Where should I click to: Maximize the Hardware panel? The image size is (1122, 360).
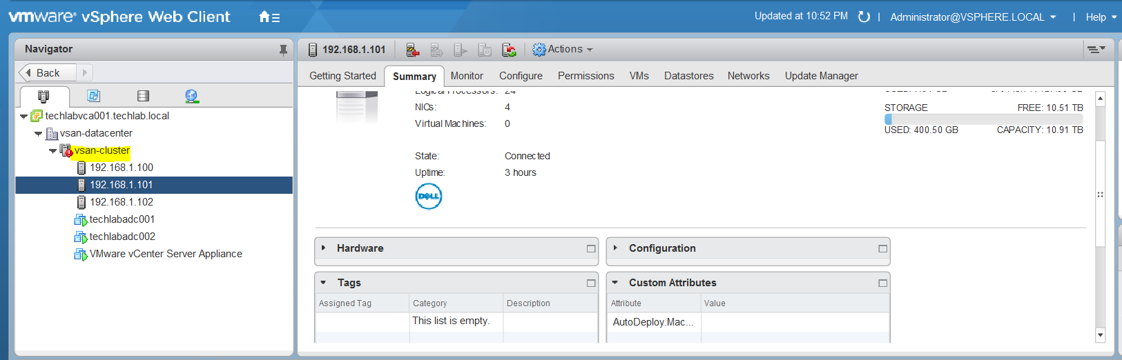click(x=591, y=249)
